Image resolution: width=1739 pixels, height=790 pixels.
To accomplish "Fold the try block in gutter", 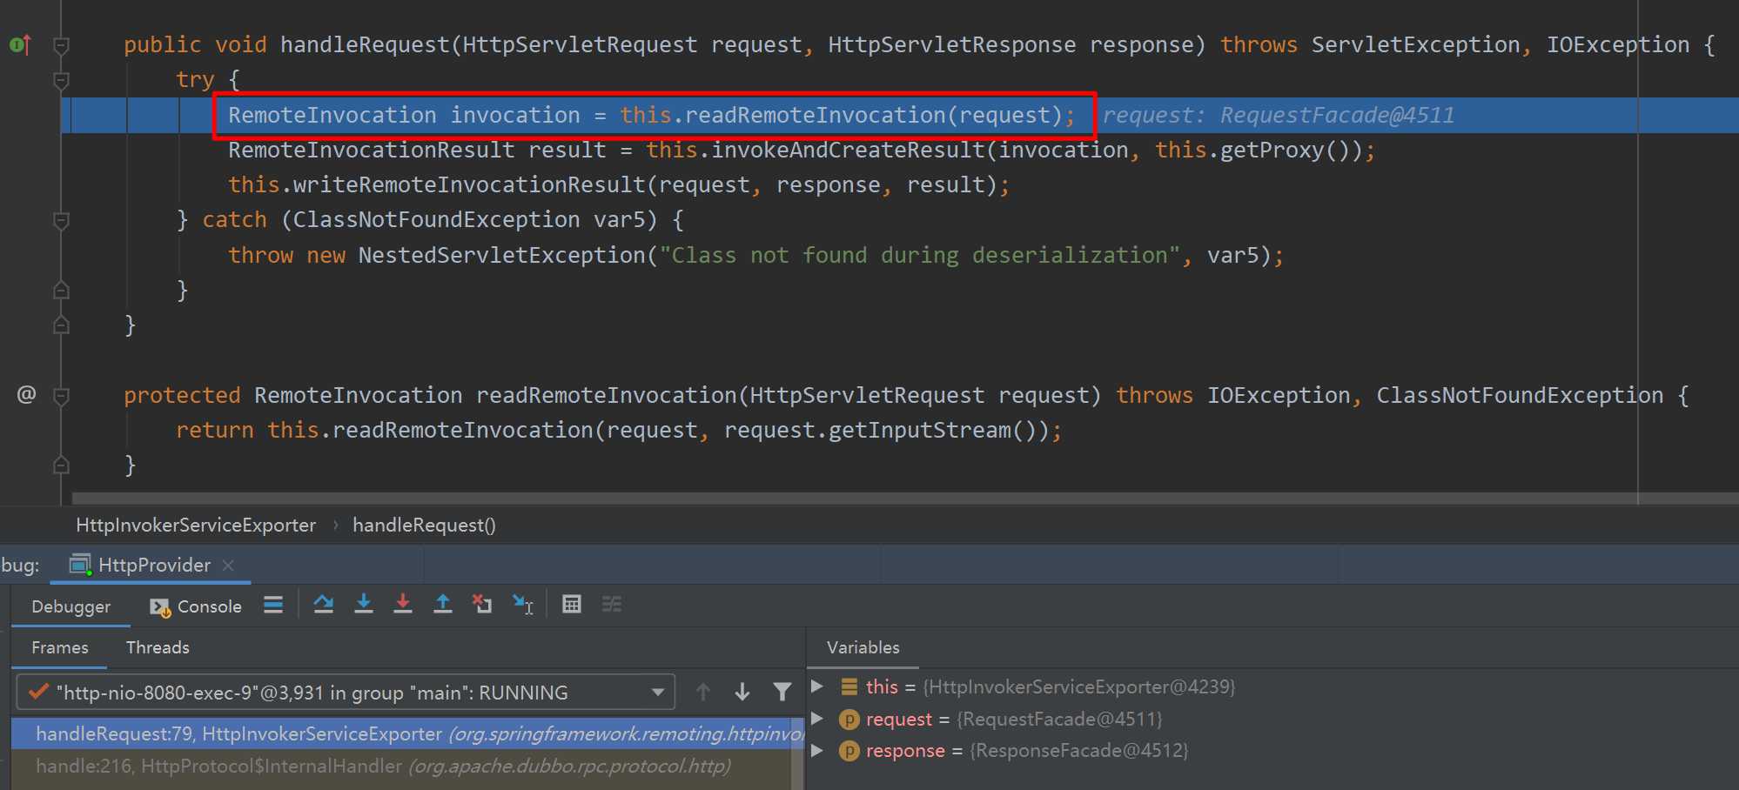I will coord(61,80).
